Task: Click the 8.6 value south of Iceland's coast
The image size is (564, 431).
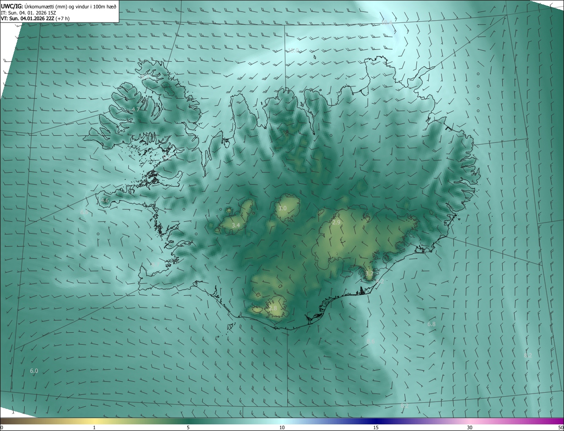Action: [371, 341]
